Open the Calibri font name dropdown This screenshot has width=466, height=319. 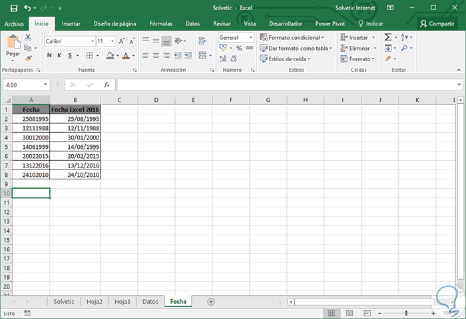click(93, 41)
